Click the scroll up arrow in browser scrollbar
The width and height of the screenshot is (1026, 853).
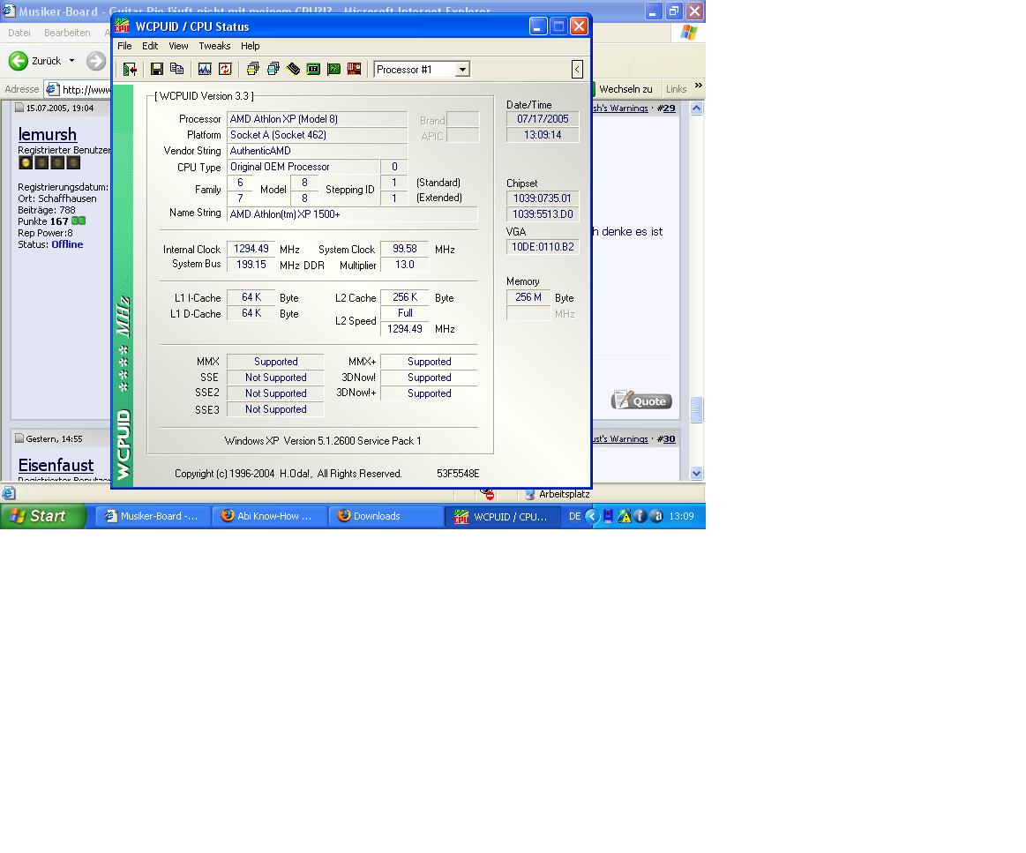tap(697, 108)
